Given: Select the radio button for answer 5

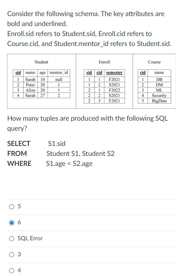Looking at the screenshot, I should tap(12, 207).
